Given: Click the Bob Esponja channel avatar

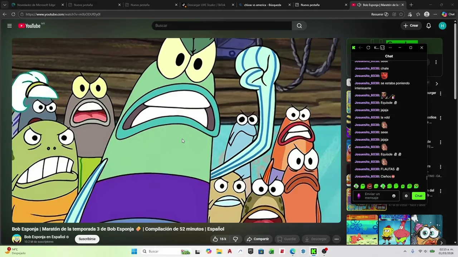Looking at the screenshot, I should pyautogui.click(x=16, y=239).
